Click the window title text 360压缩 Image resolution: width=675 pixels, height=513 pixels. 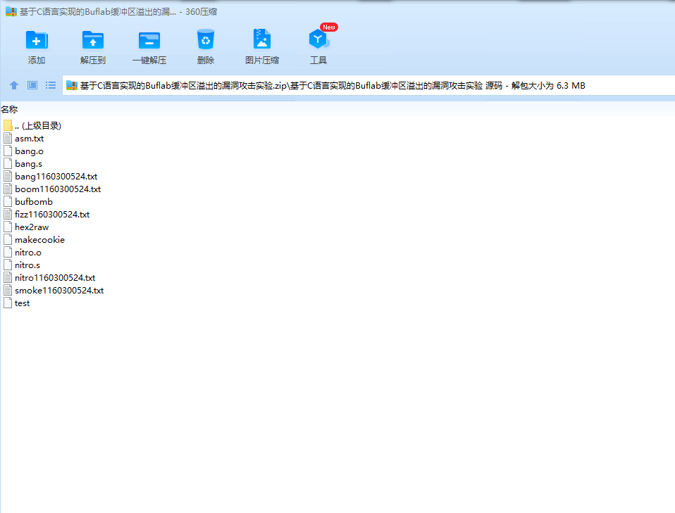(201, 11)
